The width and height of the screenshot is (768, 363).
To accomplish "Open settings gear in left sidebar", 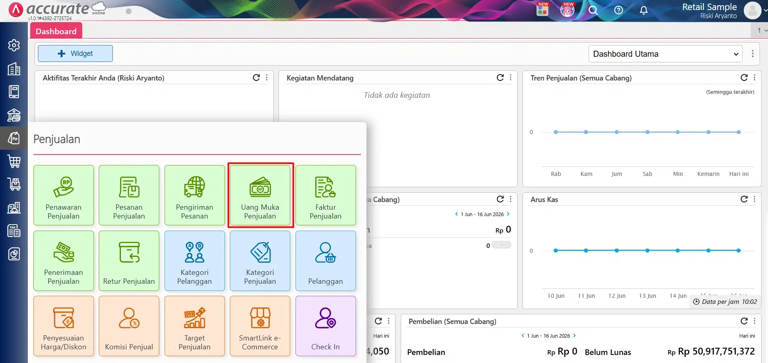I will coord(14,45).
